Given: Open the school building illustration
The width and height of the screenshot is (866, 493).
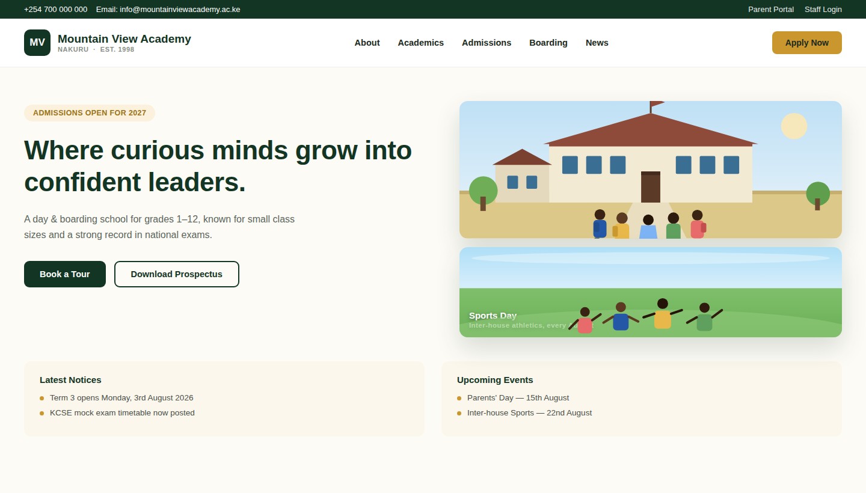Looking at the screenshot, I should 651,170.
